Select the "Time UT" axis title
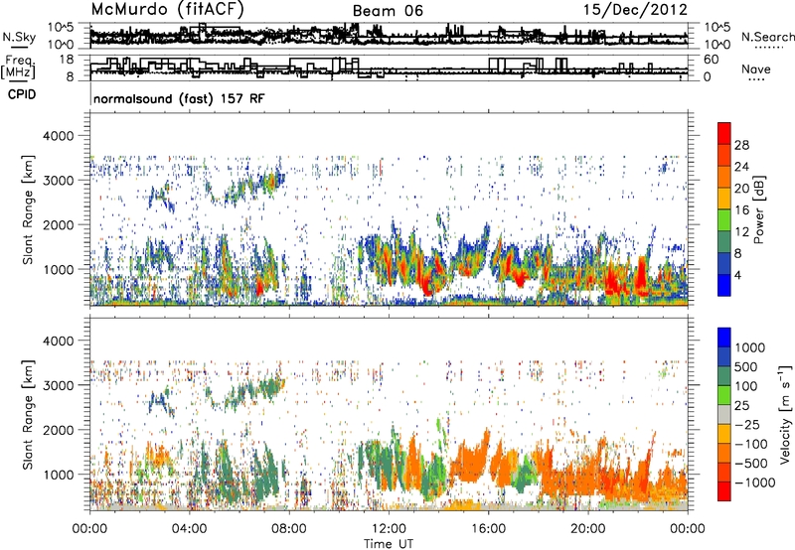The width and height of the screenshot is (795, 550). (x=389, y=544)
